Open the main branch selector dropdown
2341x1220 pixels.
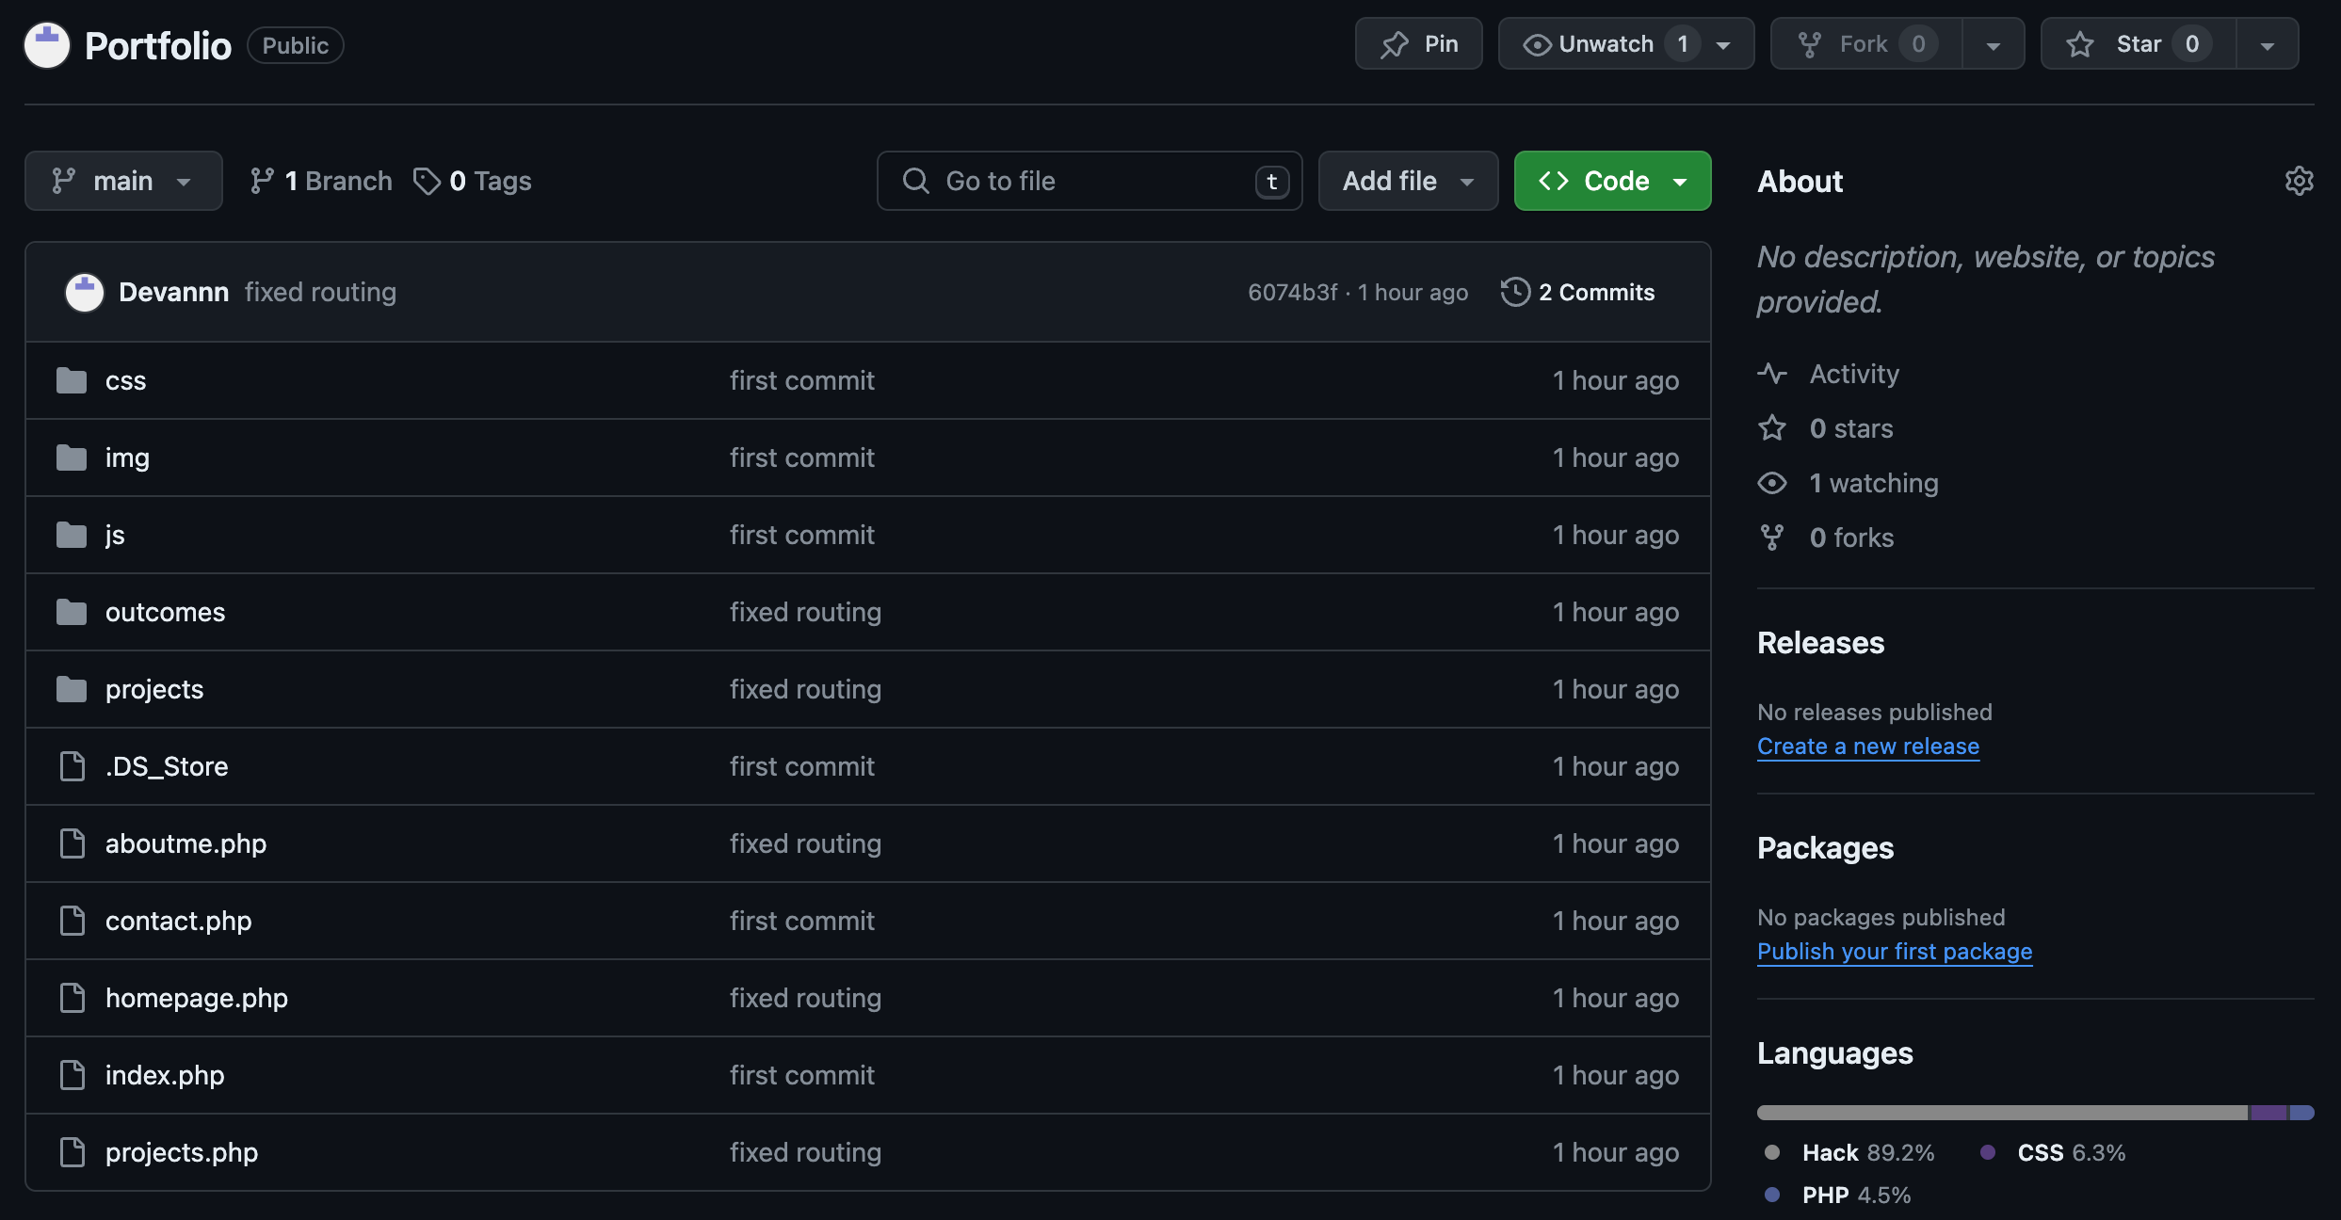[x=123, y=181]
